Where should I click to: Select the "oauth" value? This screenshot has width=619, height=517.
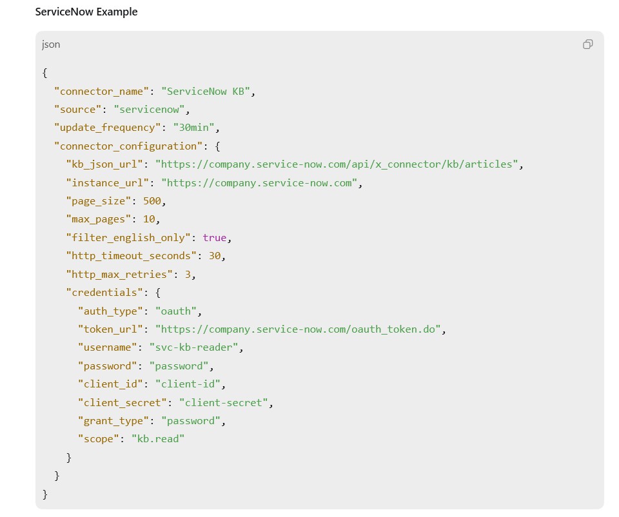pos(175,311)
